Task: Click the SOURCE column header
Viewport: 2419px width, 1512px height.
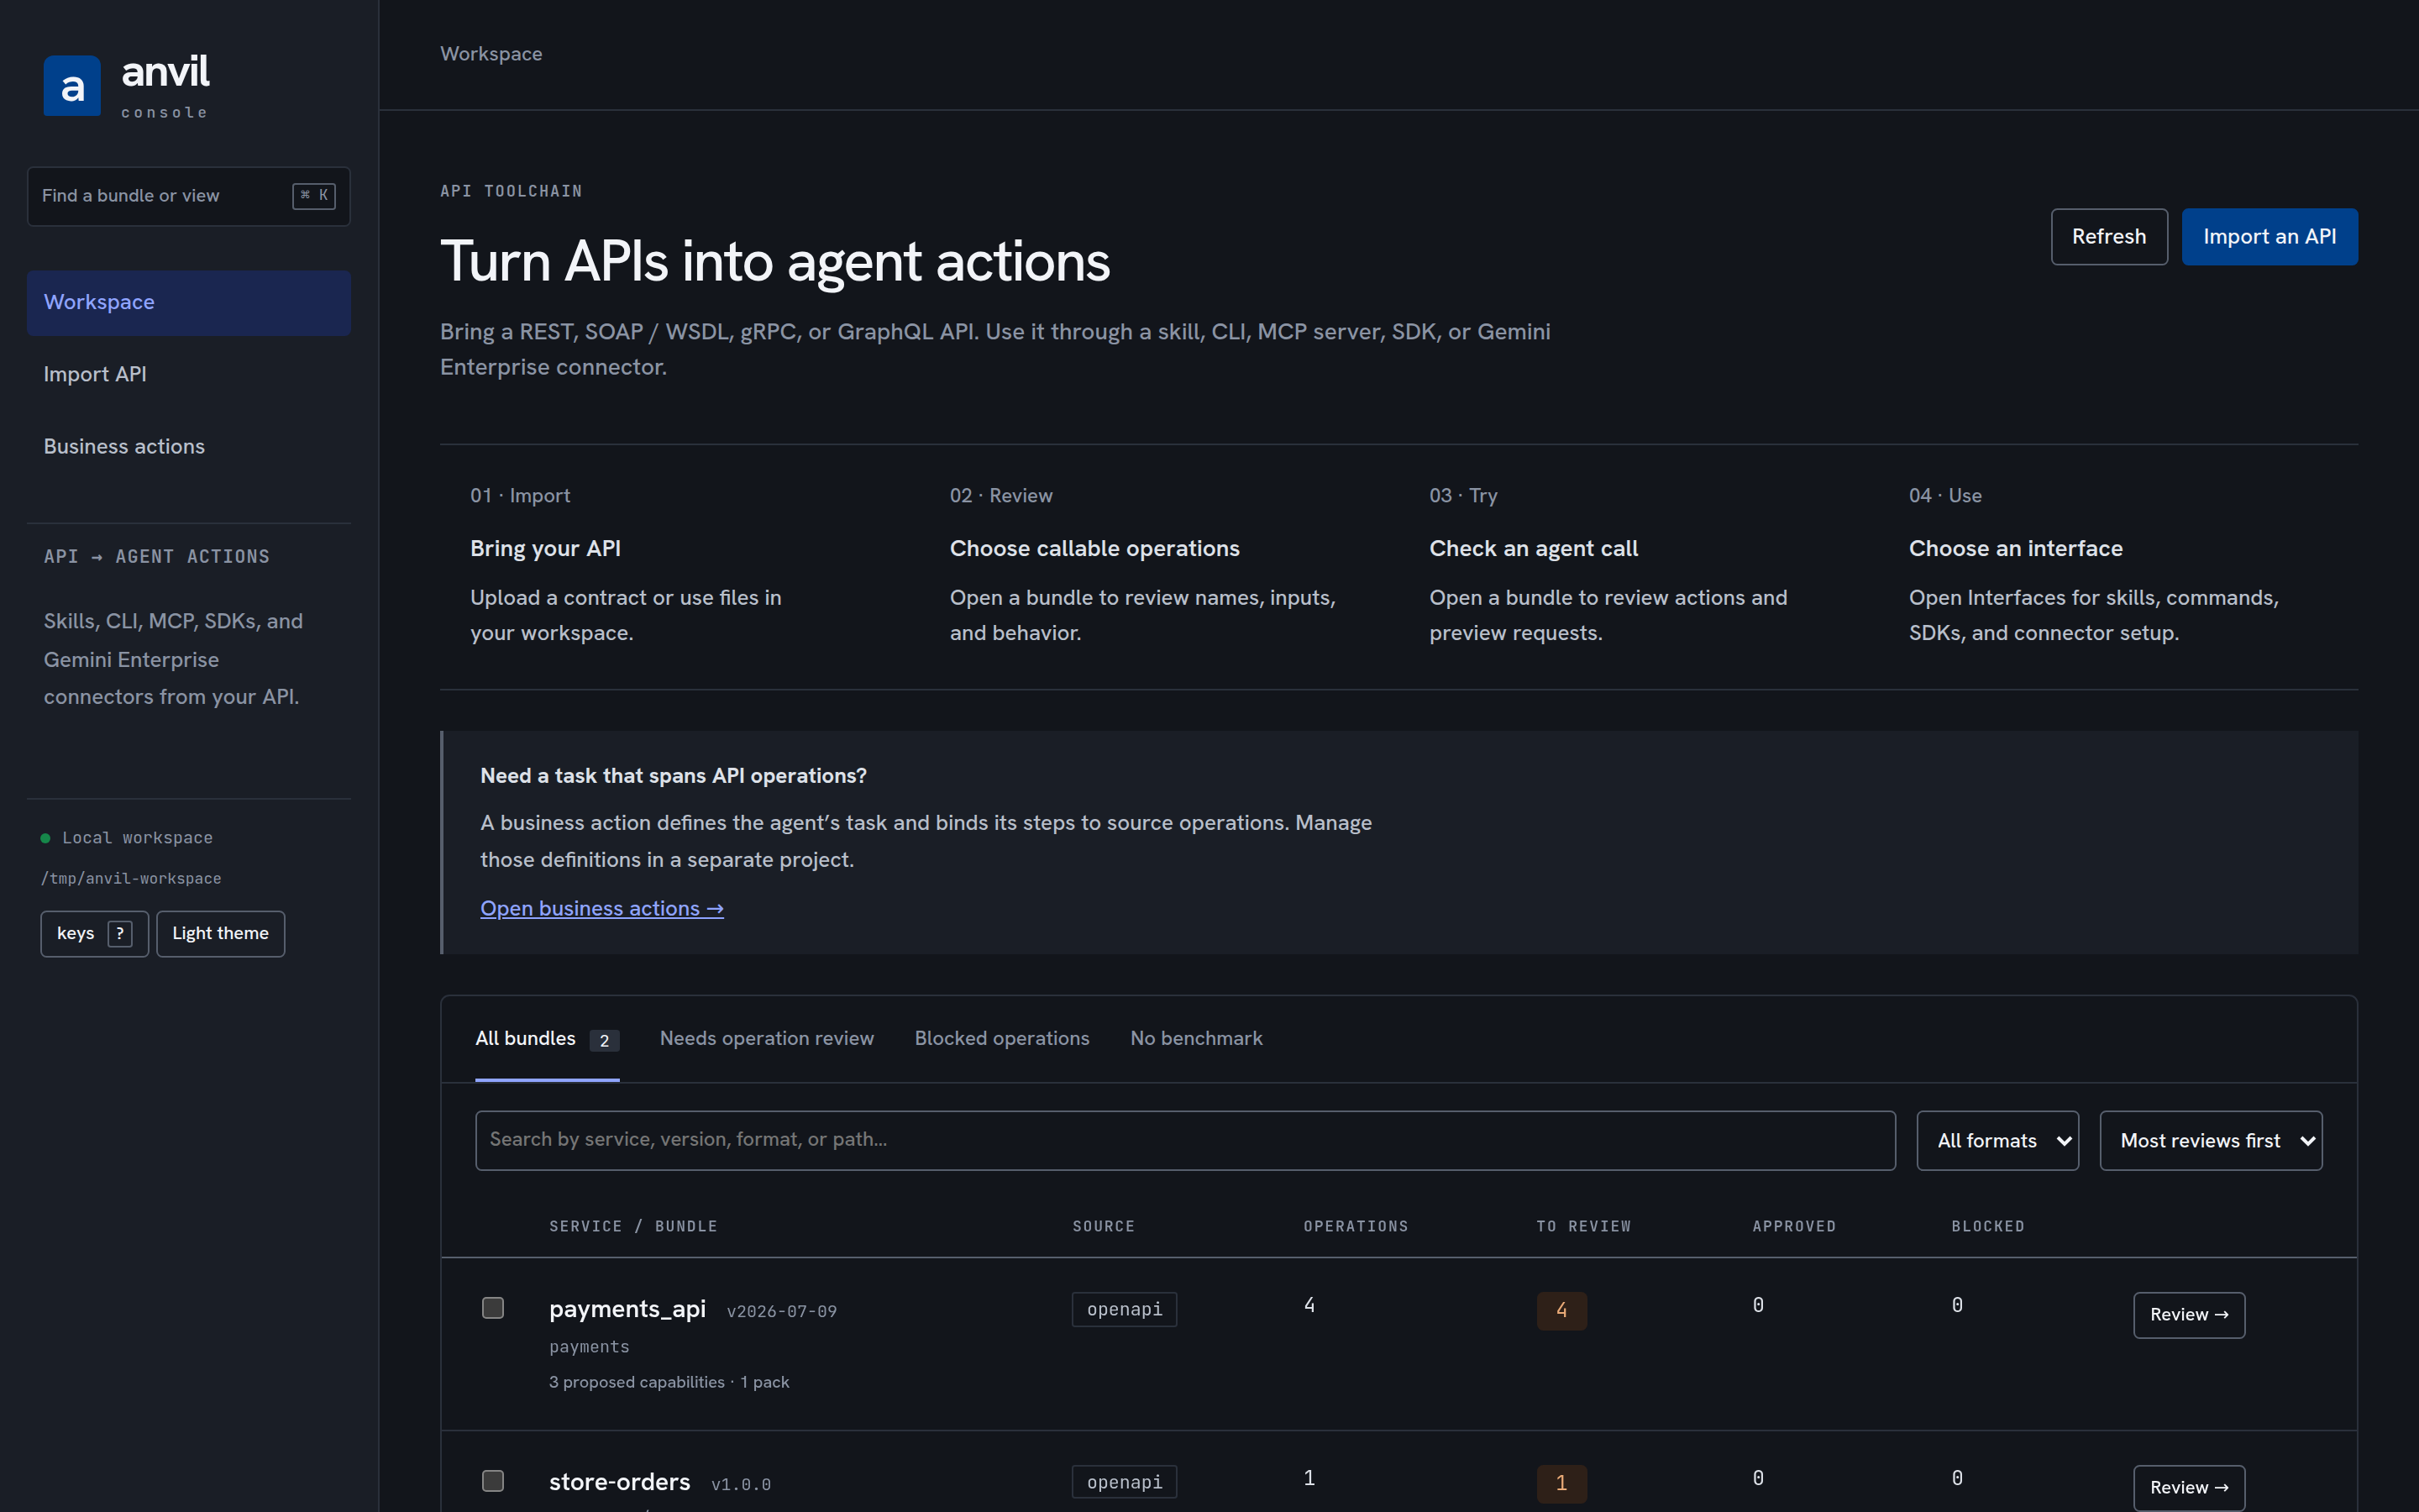Action: click(1104, 1226)
